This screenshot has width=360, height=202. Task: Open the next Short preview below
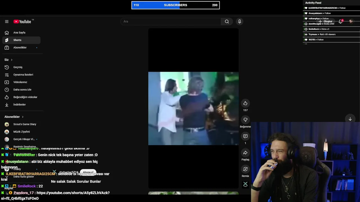click(193, 193)
